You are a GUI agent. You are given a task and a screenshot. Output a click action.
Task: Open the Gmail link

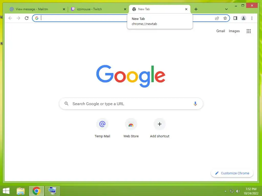[x=221, y=31]
